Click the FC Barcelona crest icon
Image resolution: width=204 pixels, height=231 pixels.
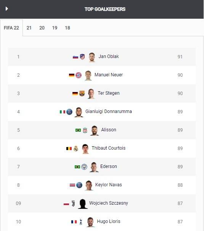[x=82, y=94]
